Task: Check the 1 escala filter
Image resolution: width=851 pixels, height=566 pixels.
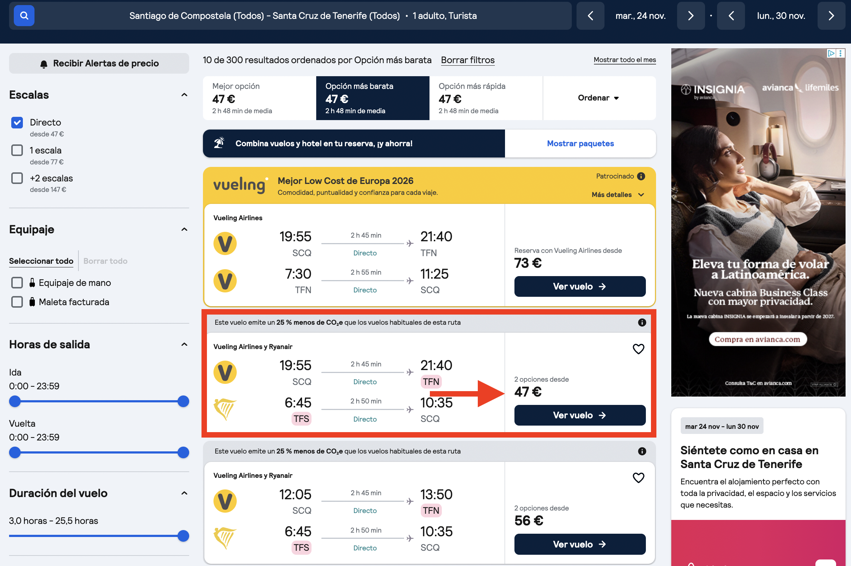Action: [17, 150]
